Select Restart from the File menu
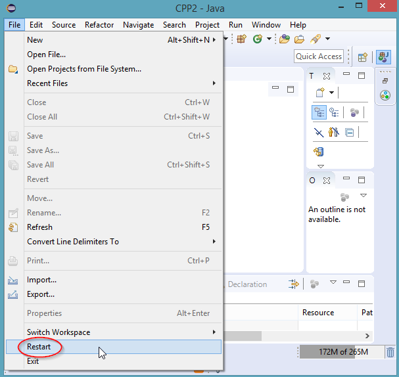The width and height of the screenshot is (399, 377). 39,347
